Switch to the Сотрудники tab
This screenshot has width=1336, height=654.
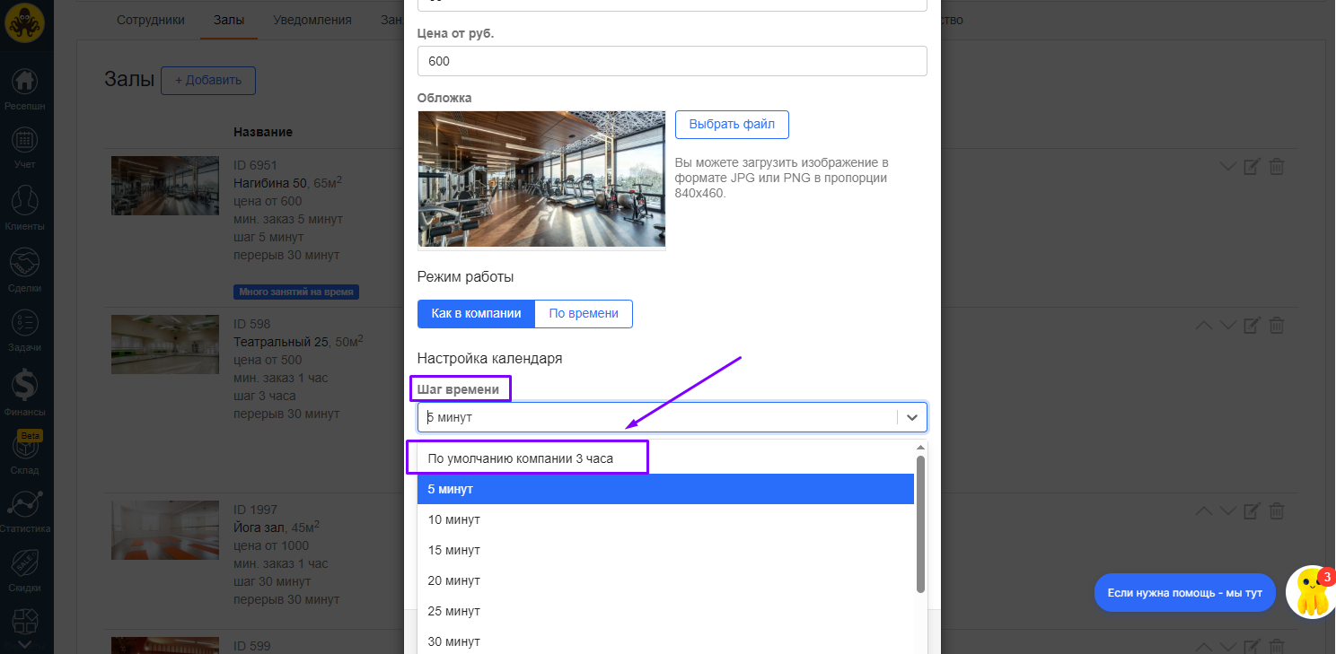(x=151, y=20)
